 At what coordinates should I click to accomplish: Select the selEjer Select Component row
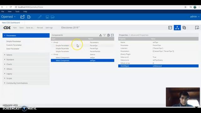pyautogui.click(x=82, y=57)
